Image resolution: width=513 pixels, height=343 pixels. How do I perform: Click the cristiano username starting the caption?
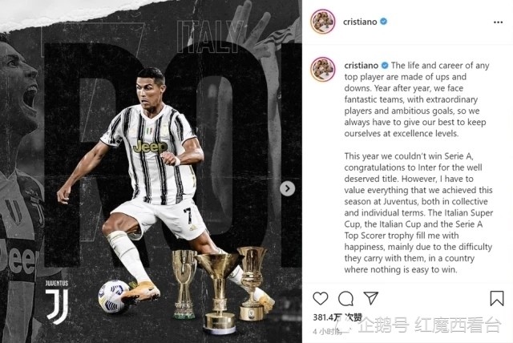(x=362, y=66)
